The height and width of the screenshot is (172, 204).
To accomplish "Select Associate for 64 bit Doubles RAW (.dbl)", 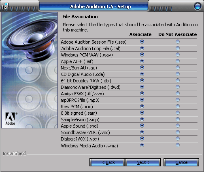I will pyautogui.click(x=142, y=80).
